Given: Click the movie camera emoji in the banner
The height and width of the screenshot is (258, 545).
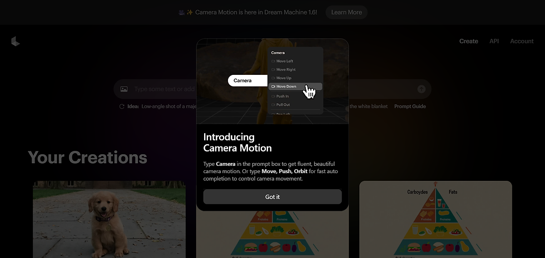Looking at the screenshot, I should tap(181, 12).
